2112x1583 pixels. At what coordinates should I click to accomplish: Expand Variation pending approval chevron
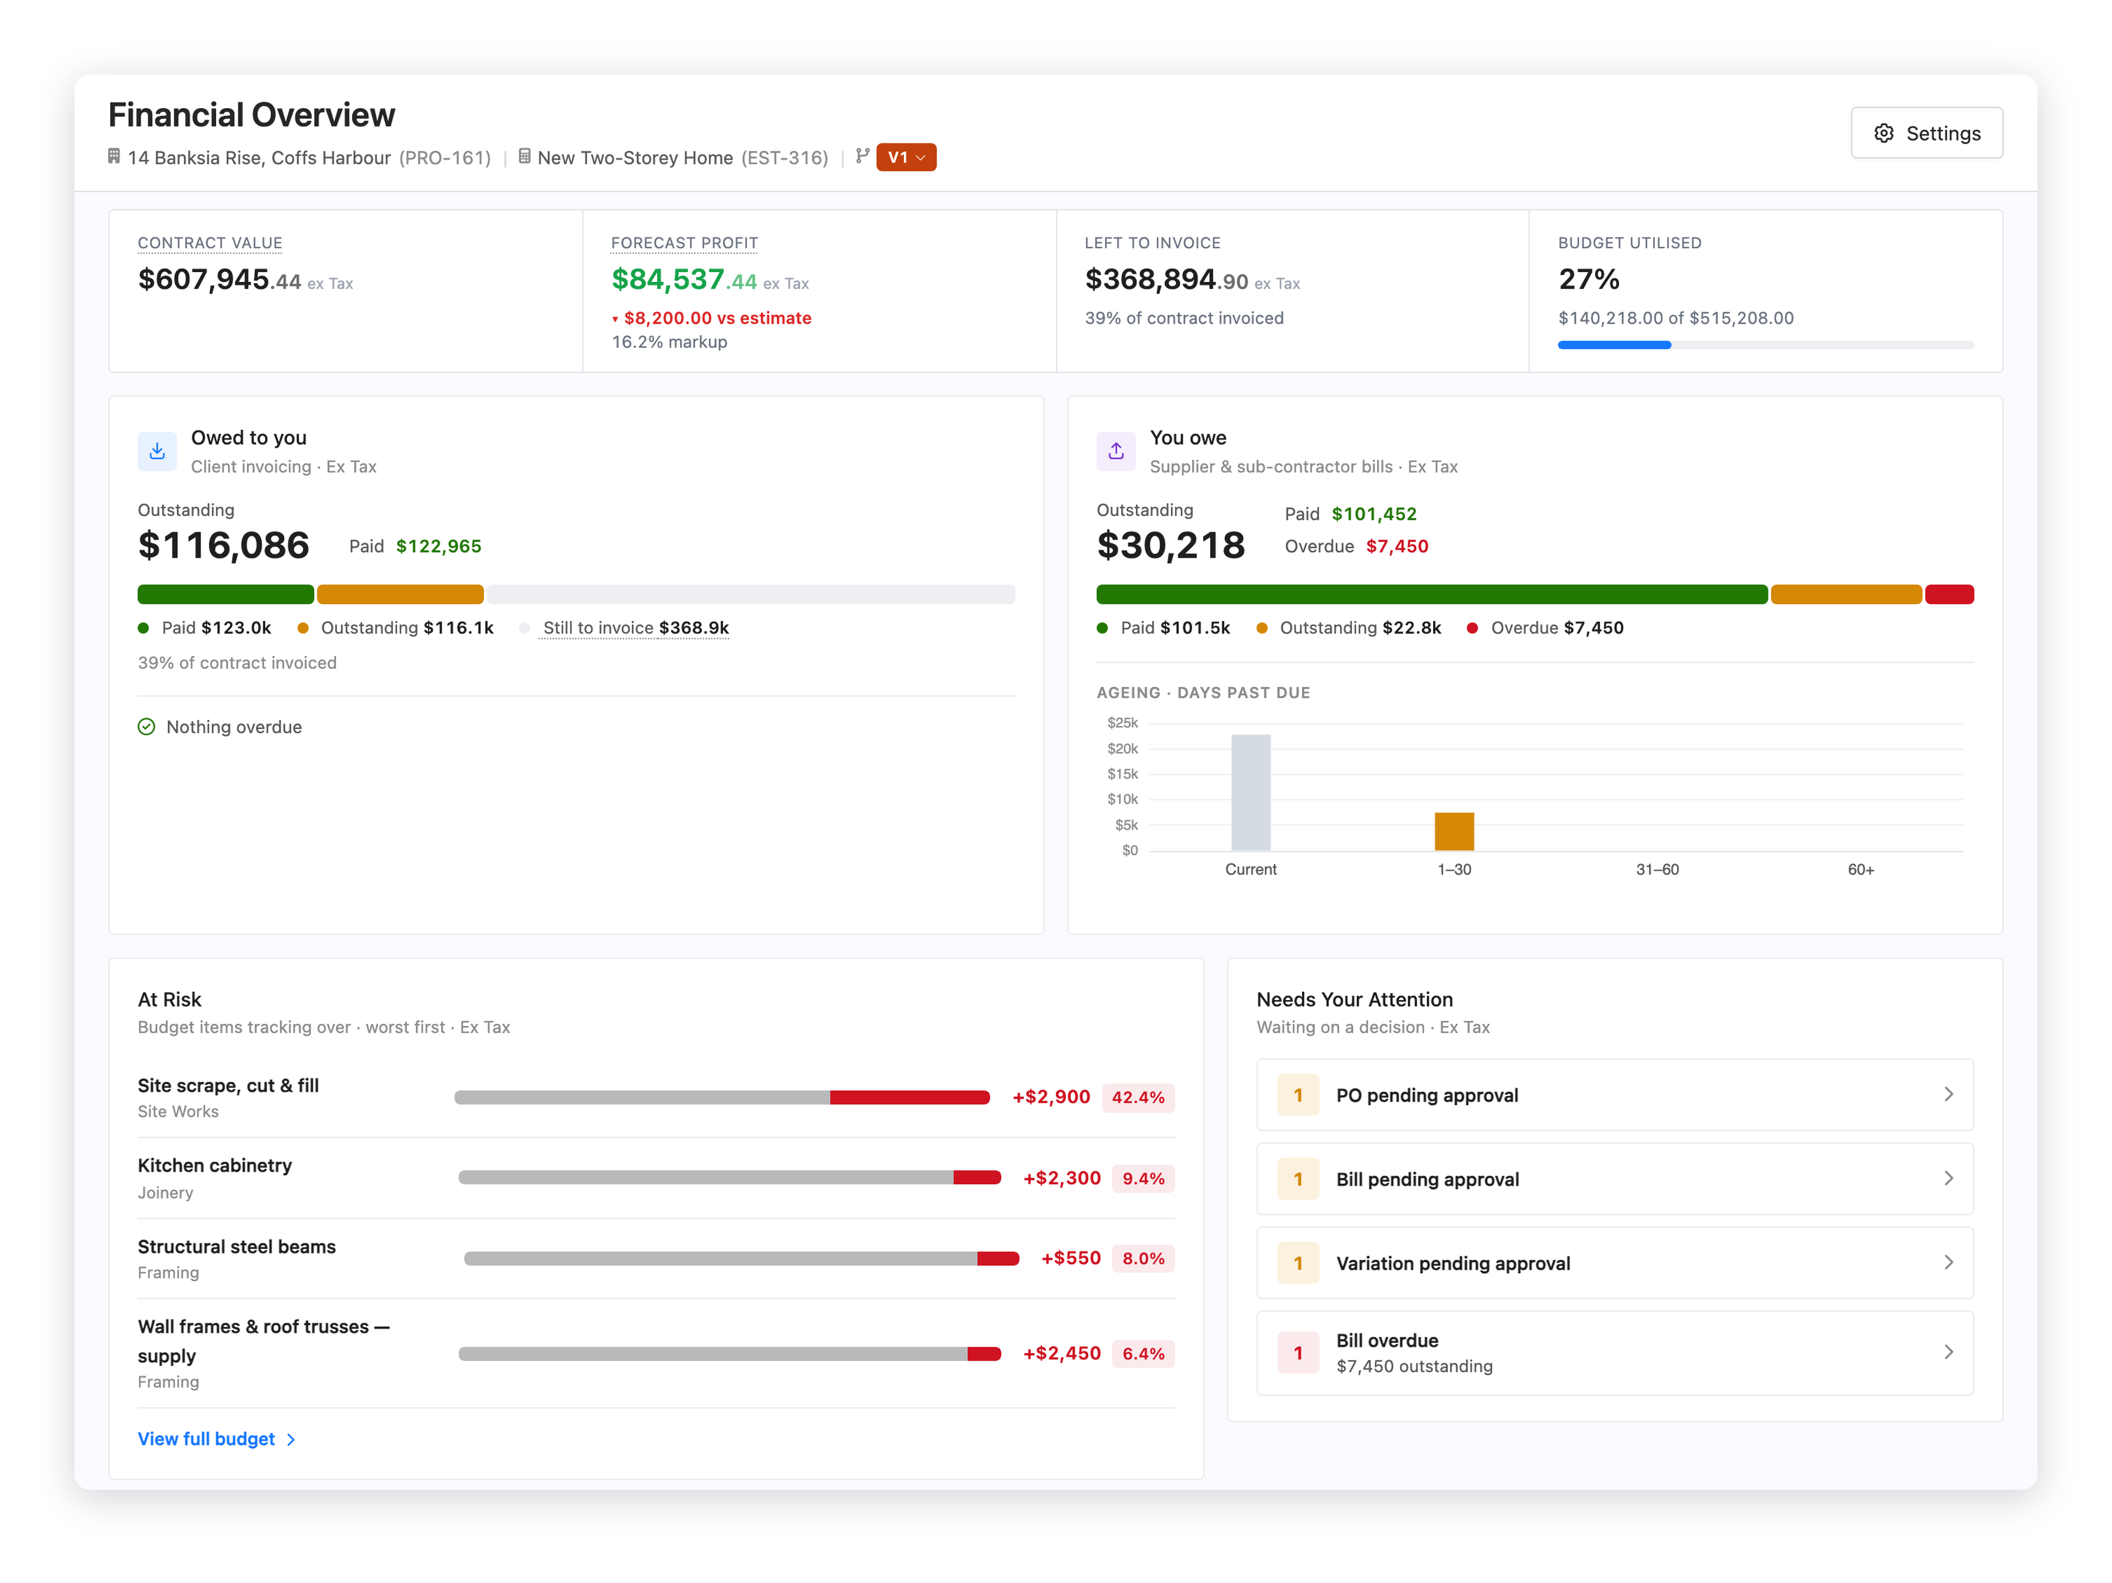point(1949,1262)
